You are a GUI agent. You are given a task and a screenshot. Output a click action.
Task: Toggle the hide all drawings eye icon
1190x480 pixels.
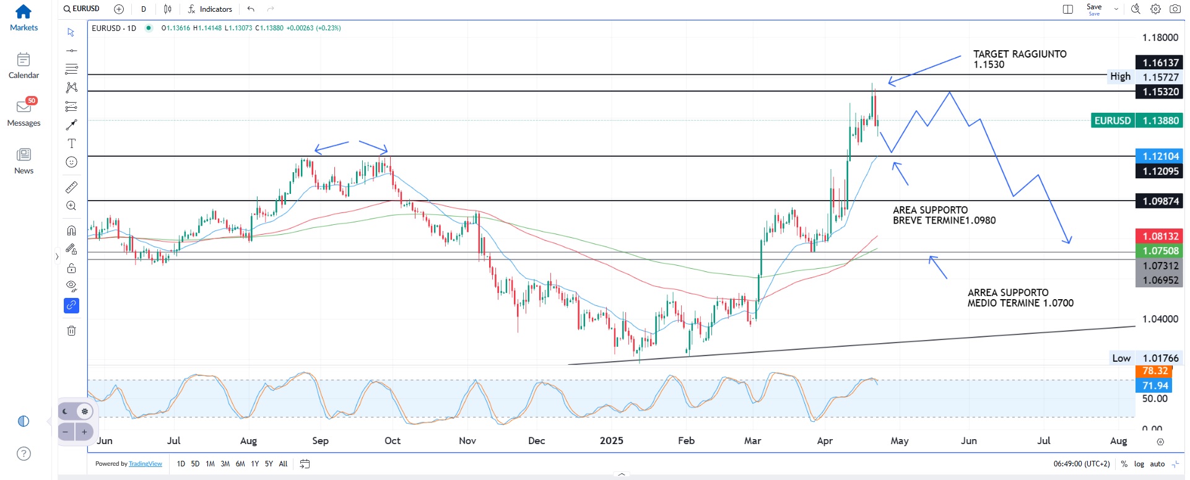71,286
